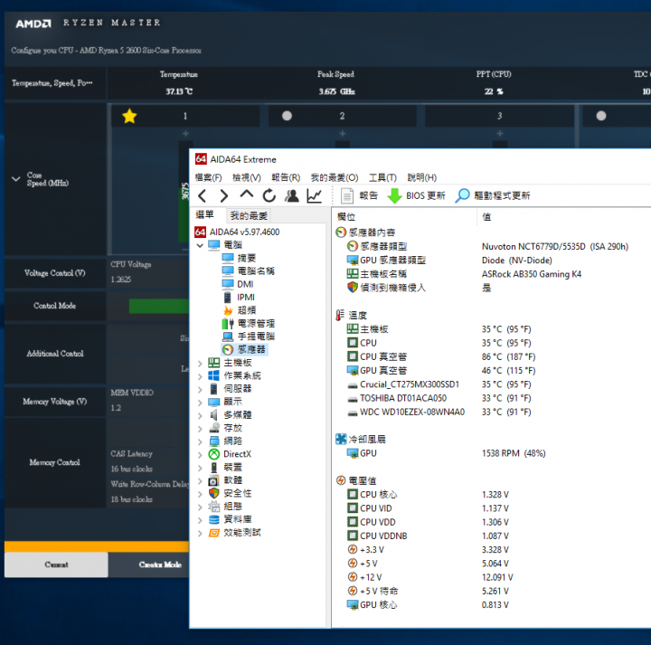Click the plus above core 3 bar
This screenshot has height=645, width=651.
pyautogui.click(x=500, y=133)
